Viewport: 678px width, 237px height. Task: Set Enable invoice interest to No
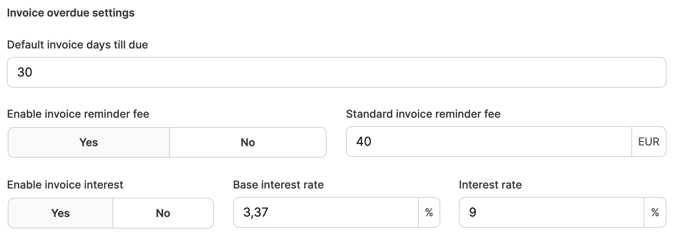(x=163, y=213)
